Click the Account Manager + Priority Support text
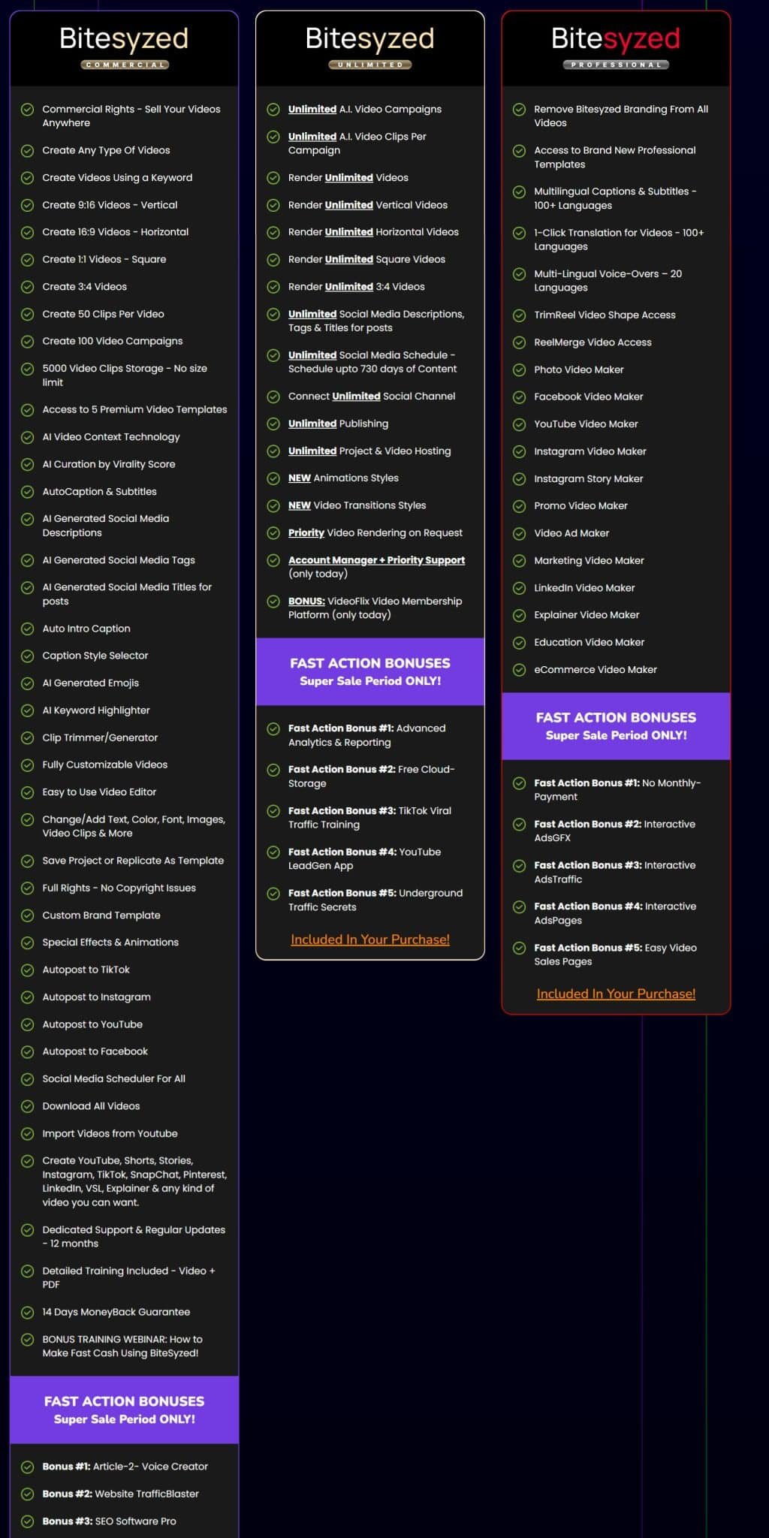 coord(376,560)
